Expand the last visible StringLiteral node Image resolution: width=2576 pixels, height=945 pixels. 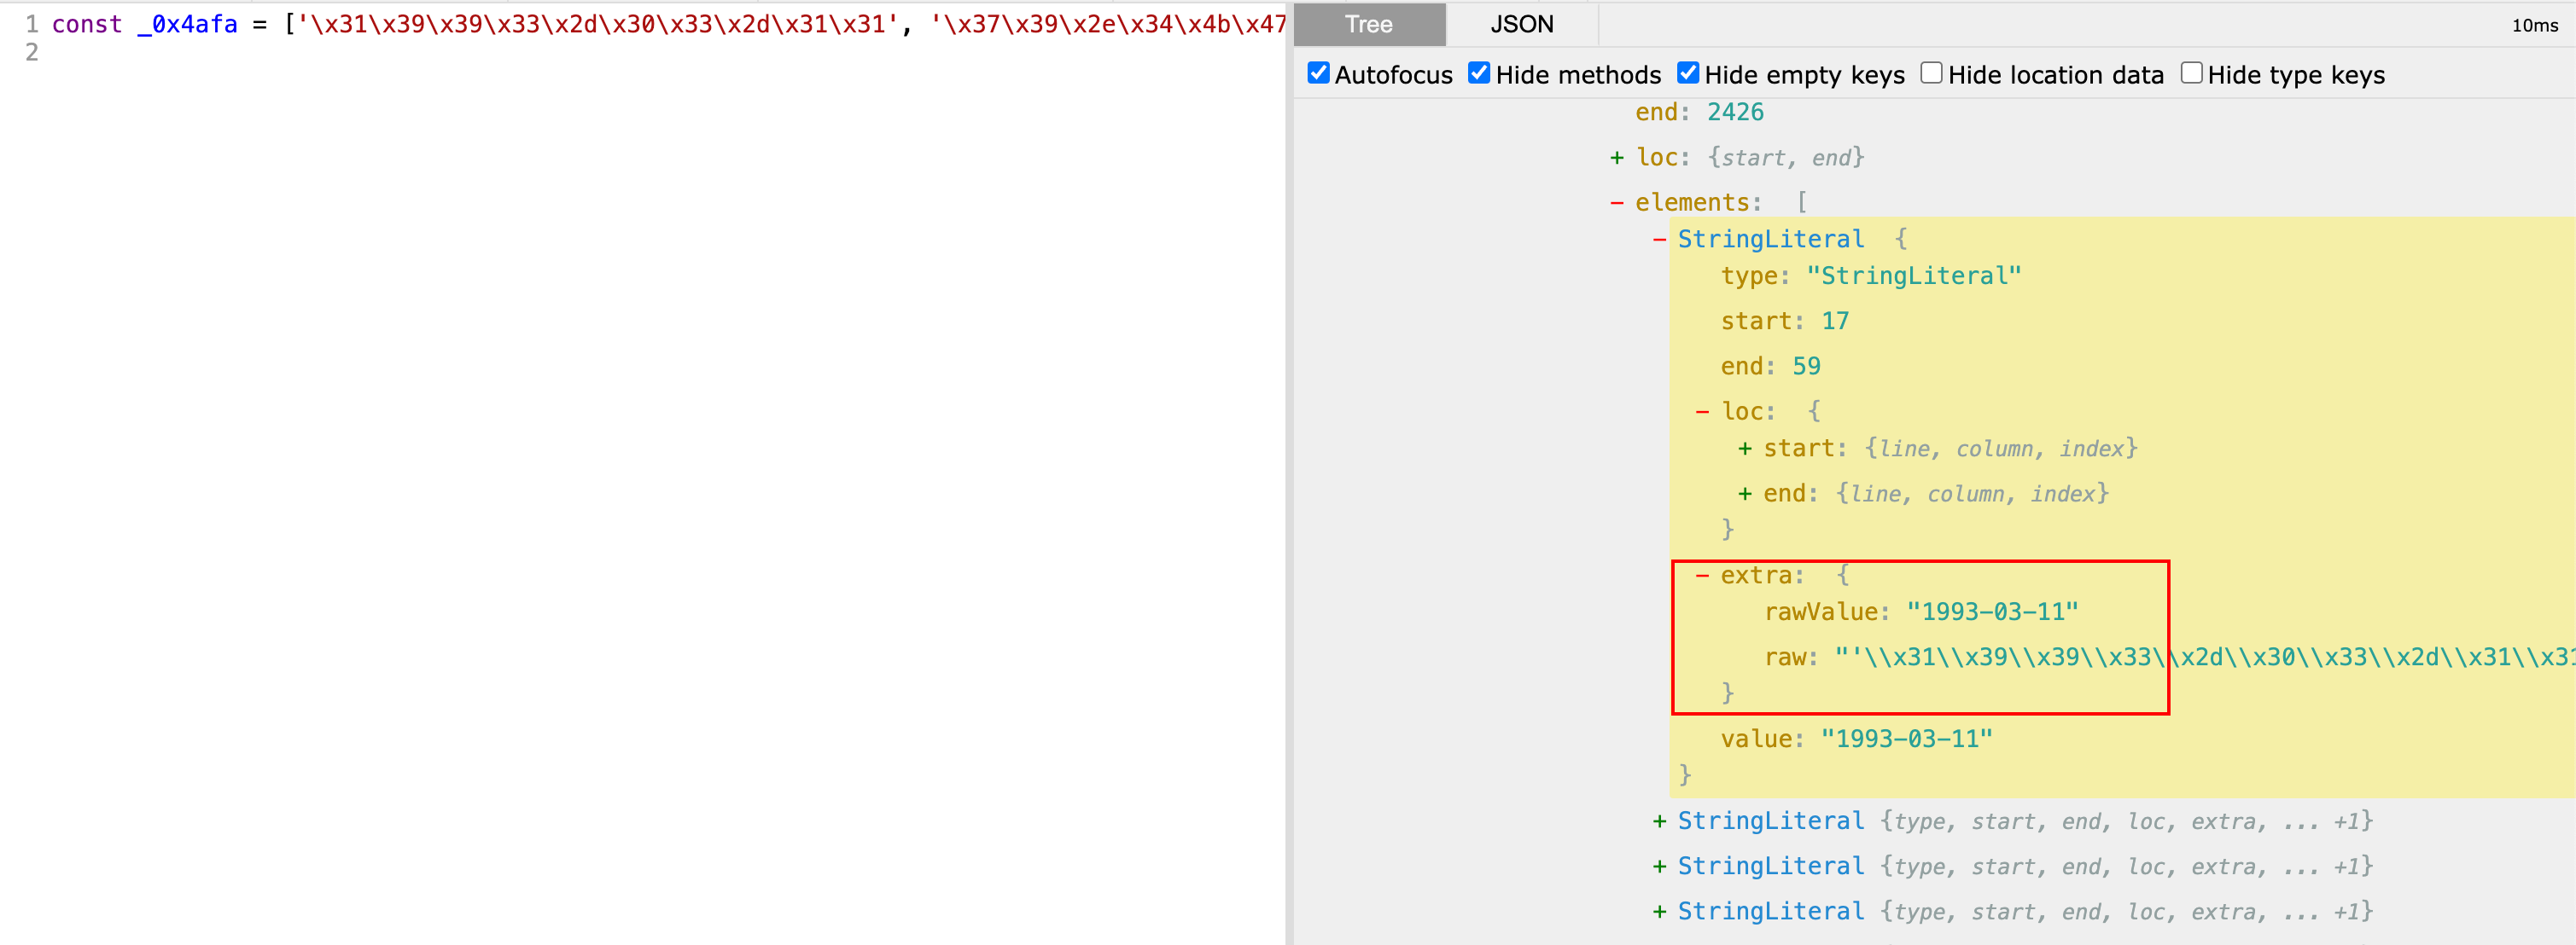click(1659, 911)
